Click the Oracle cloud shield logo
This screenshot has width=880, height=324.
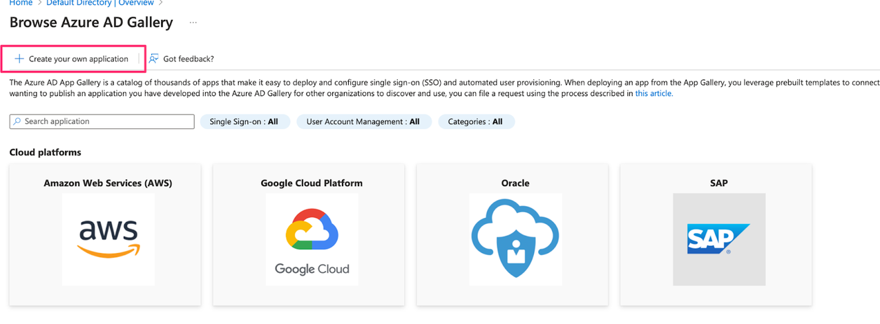(515, 239)
